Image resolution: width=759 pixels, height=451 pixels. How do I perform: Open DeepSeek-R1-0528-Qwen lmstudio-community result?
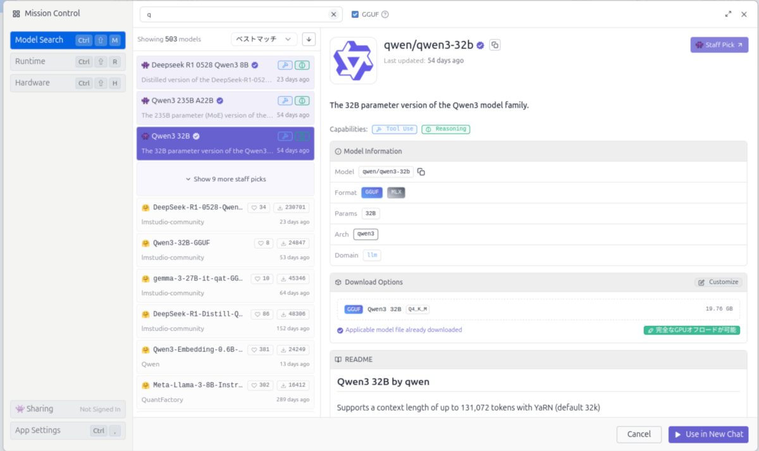tap(225, 214)
